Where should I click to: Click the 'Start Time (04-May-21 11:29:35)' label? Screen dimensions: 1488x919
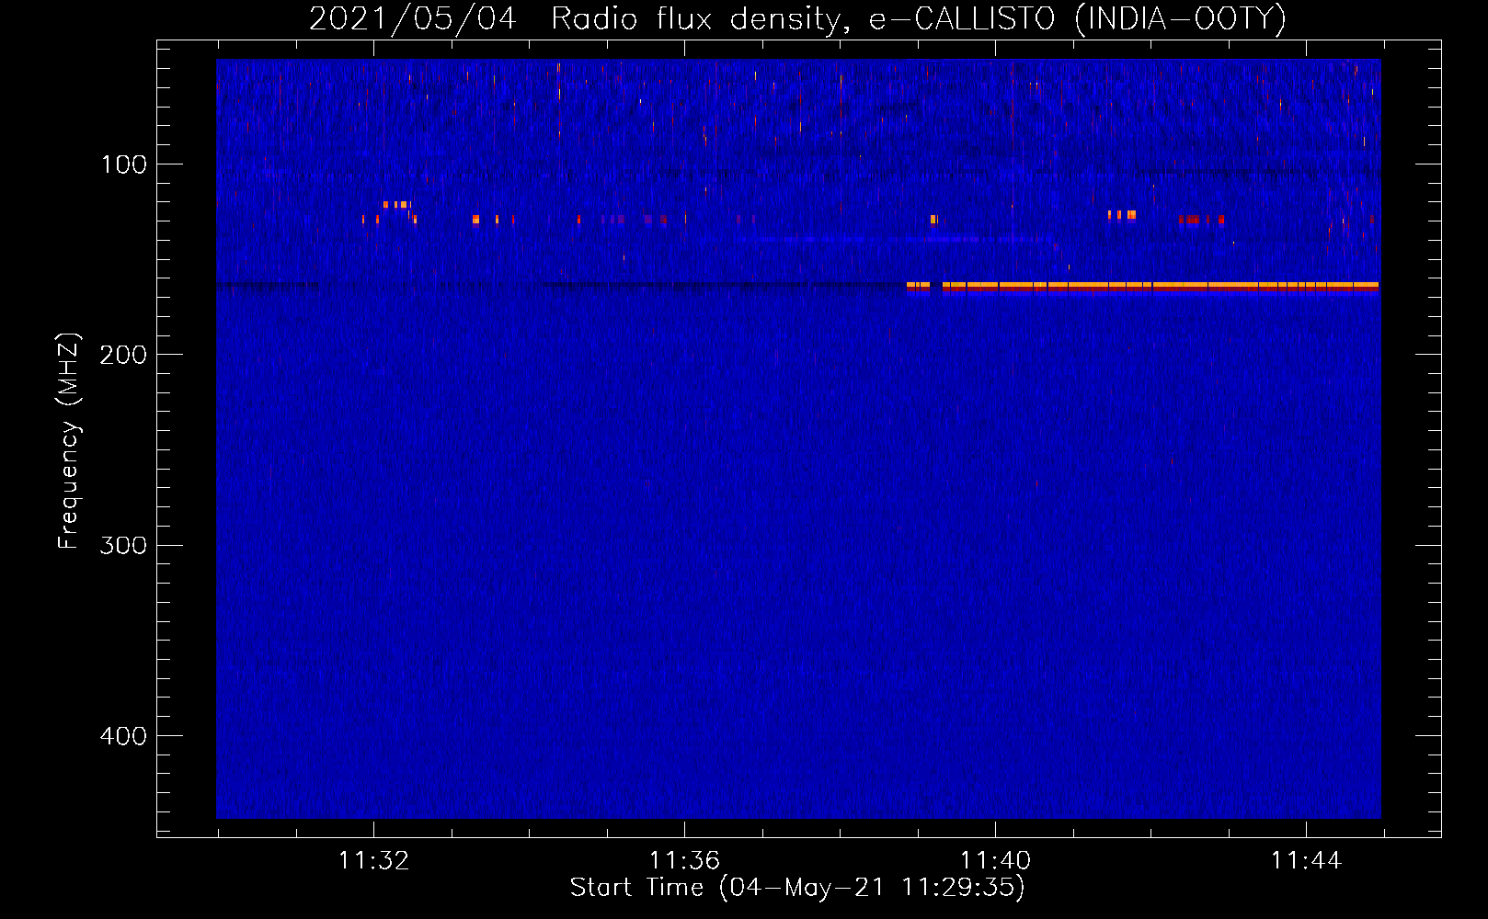797,888
